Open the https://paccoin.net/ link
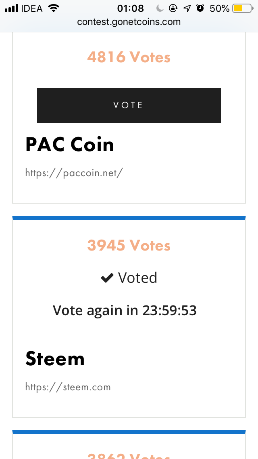Image resolution: width=258 pixels, height=459 pixels. (x=74, y=173)
